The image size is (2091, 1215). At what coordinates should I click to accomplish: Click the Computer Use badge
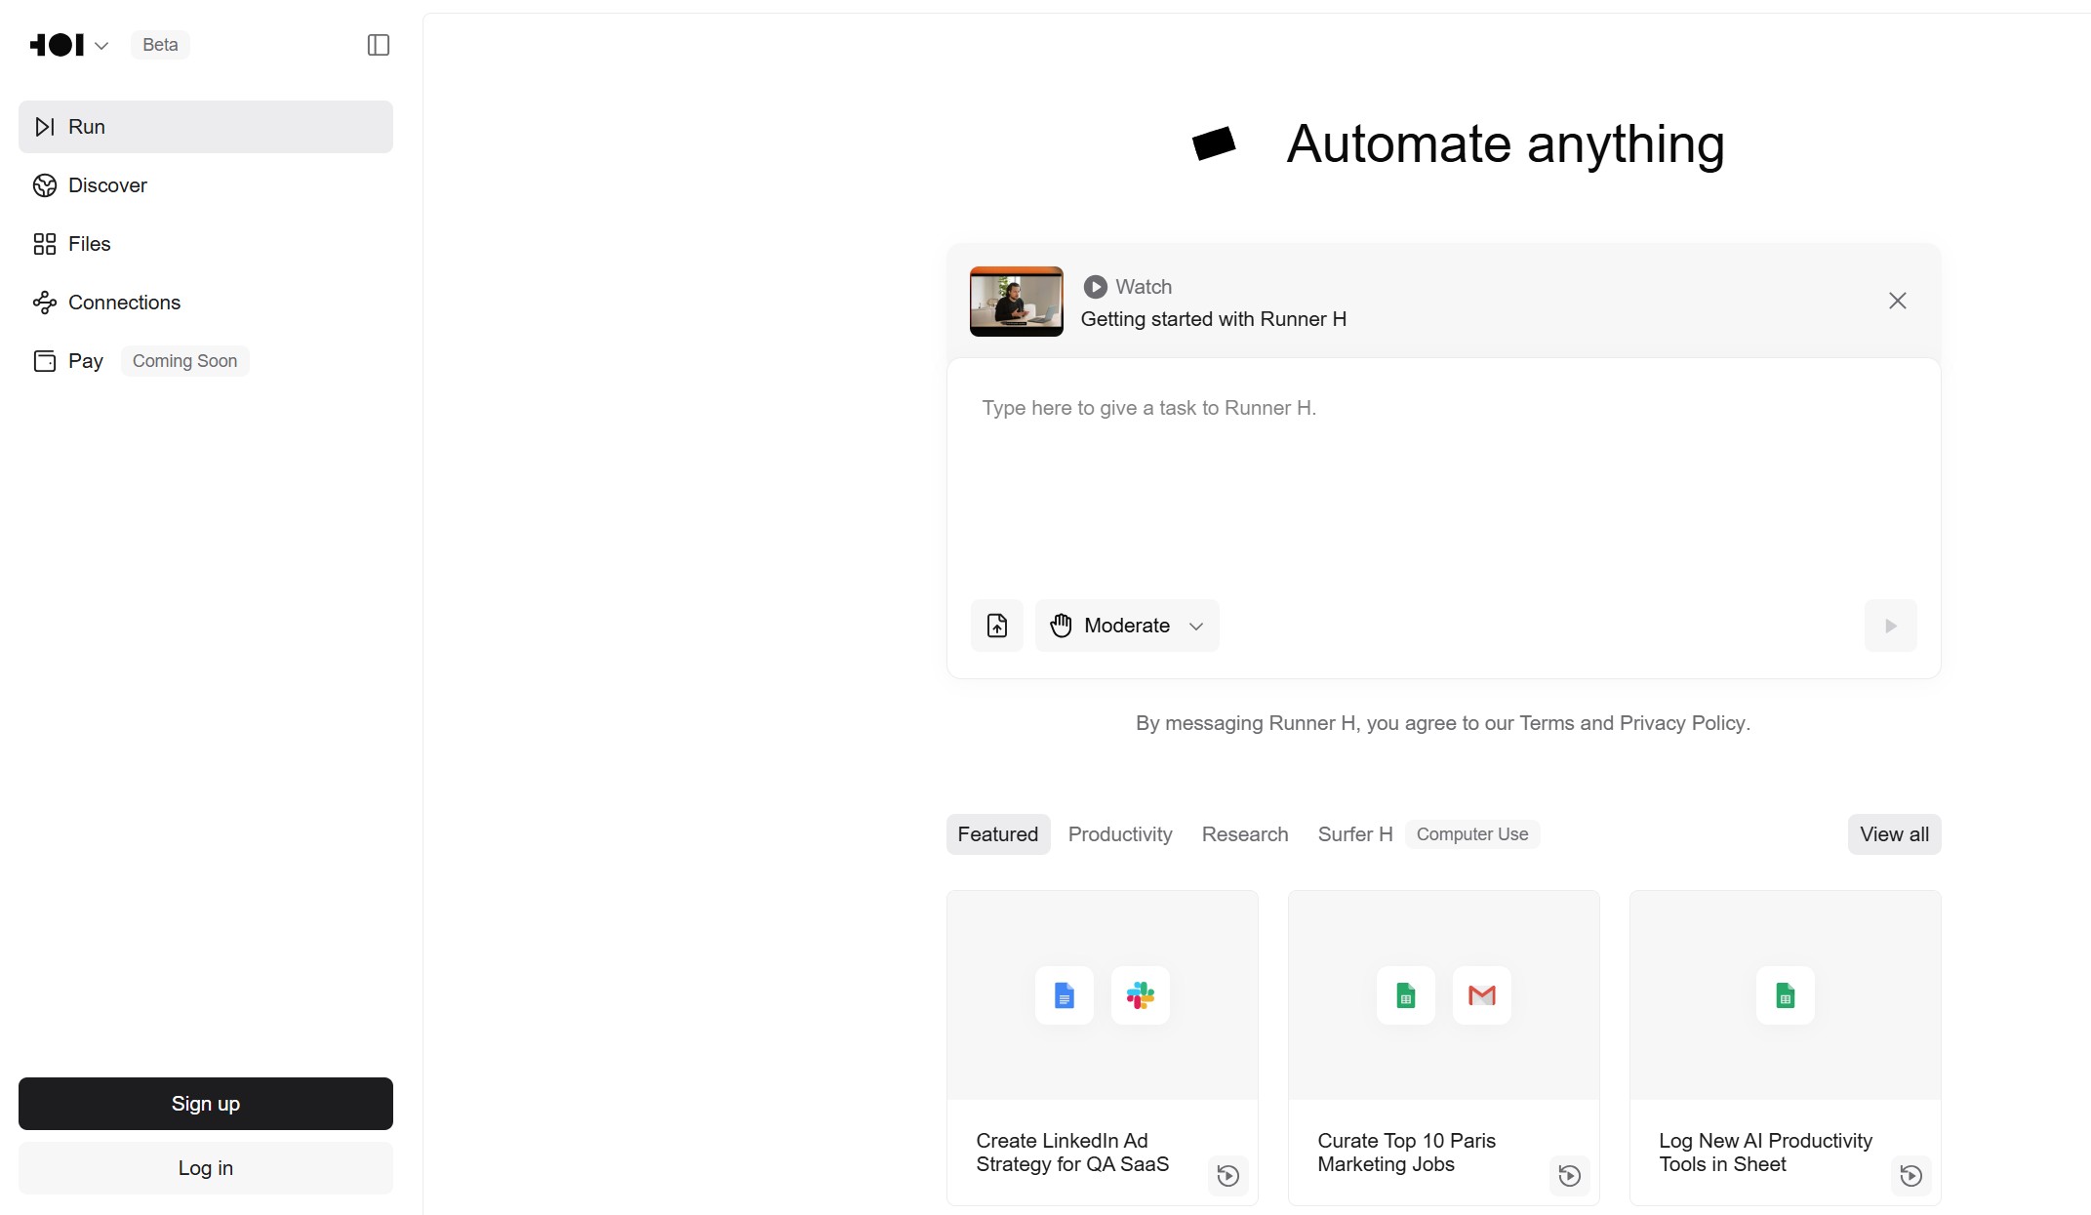[1472, 834]
